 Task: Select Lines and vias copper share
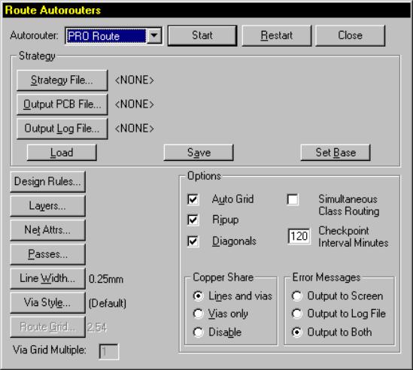[x=198, y=296]
